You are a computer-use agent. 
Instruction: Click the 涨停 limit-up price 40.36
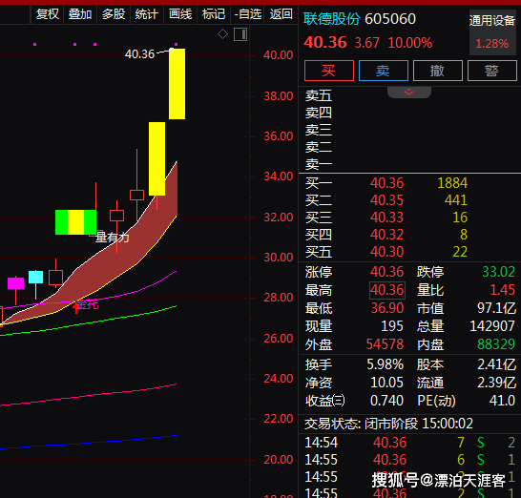(x=387, y=272)
